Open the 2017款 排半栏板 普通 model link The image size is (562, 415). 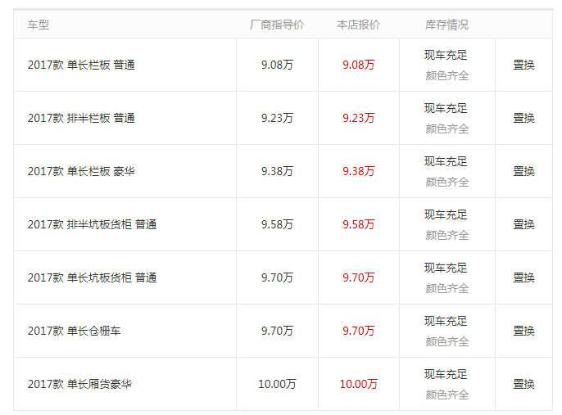81,118
